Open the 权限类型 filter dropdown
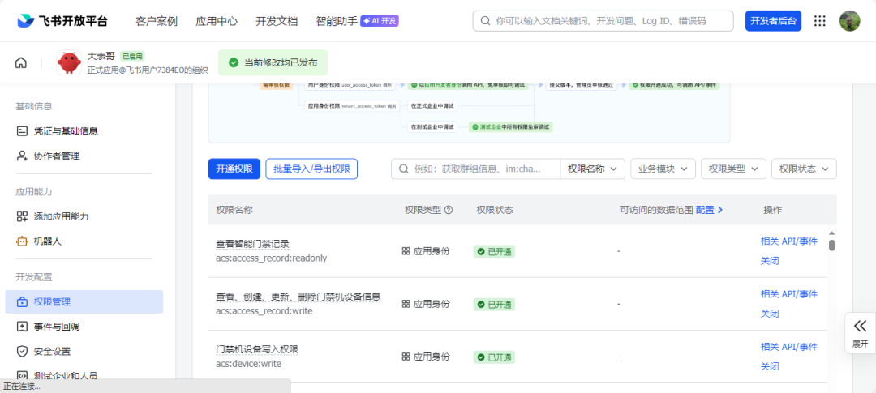 point(733,169)
